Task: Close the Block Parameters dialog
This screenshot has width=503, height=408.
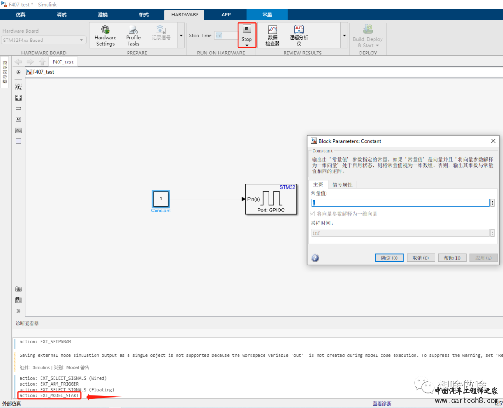Action: coord(493,141)
